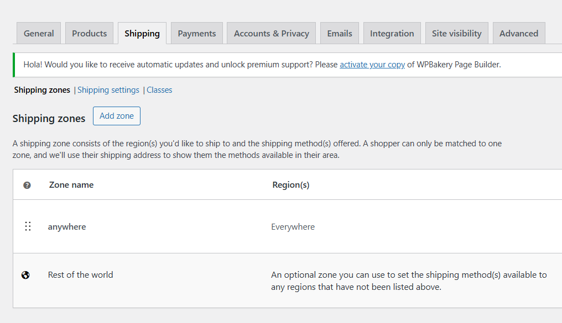Image resolution: width=562 pixels, height=323 pixels.
Task: Follow the activate your copy link
Action: pyautogui.click(x=372, y=65)
